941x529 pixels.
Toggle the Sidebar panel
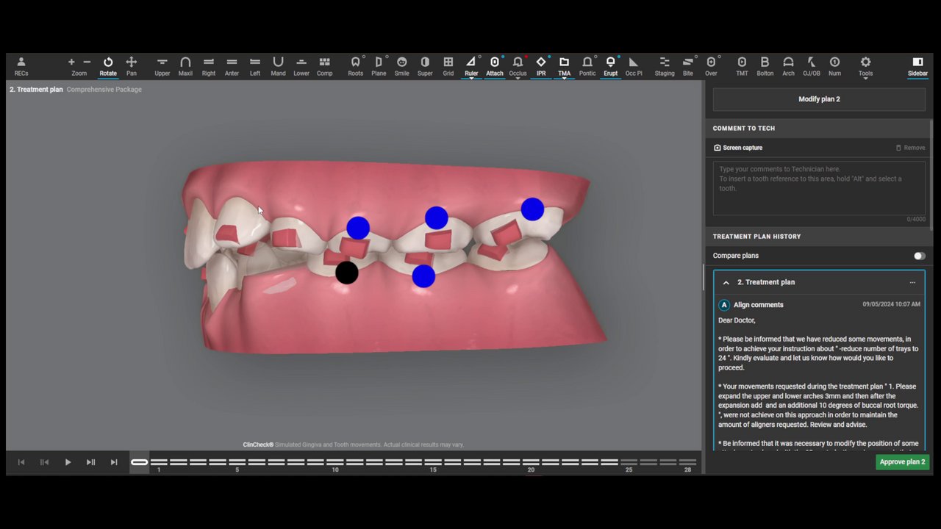click(917, 66)
